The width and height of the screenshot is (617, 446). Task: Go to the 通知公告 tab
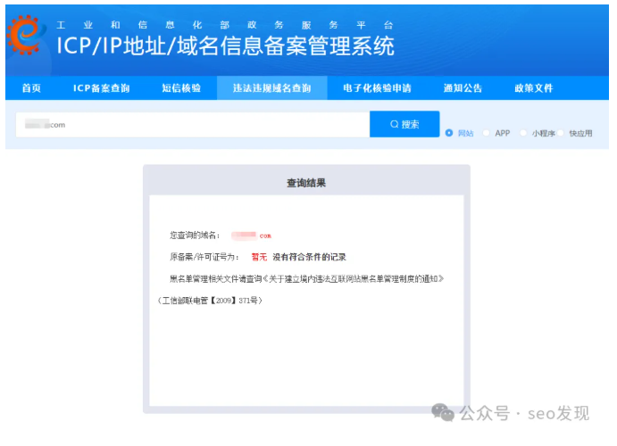(x=463, y=88)
